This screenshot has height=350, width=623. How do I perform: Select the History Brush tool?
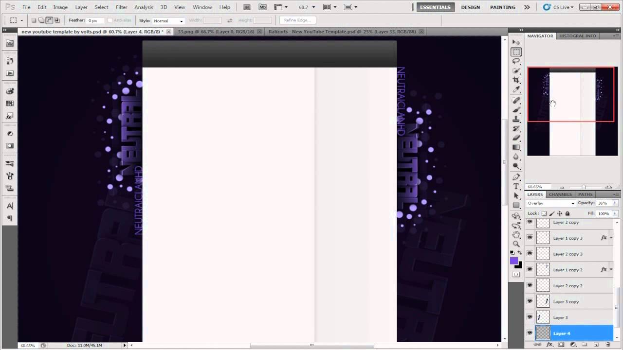(516, 128)
